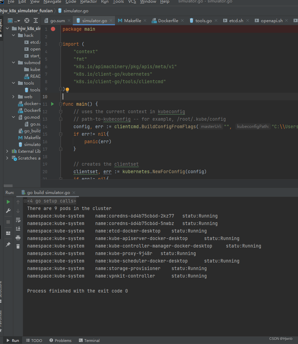Switch to etcd.sh tab
Image resolution: width=298 pixels, height=344 pixels.
236,20
